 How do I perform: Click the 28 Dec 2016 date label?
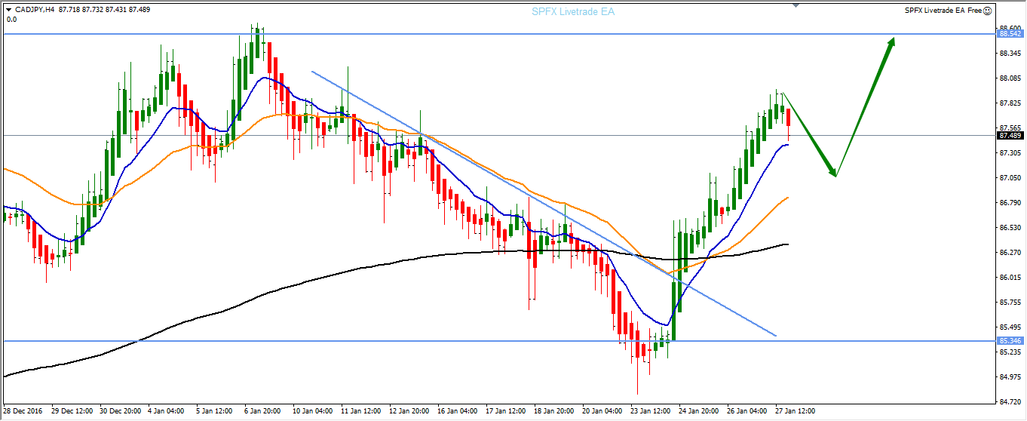22,411
